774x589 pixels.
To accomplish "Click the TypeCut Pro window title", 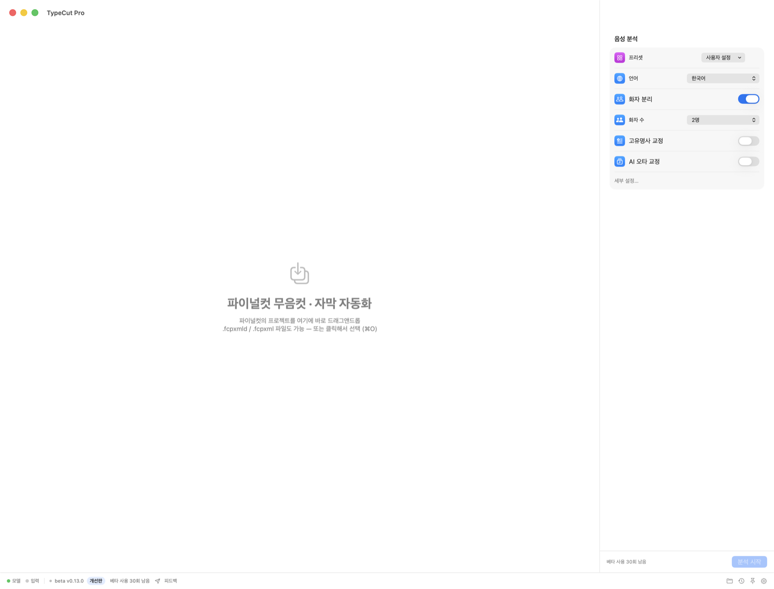I will coord(65,13).
